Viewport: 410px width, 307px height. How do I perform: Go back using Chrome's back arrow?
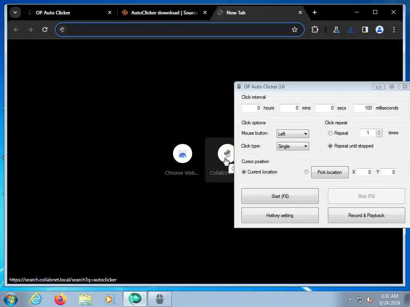tap(16, 30)
